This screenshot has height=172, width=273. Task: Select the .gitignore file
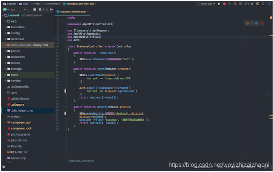point(18,104)
